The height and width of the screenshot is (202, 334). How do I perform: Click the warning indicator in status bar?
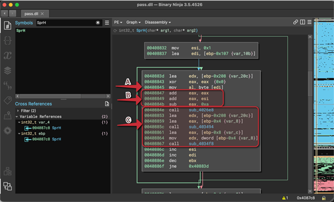click(x=285, y=198)
